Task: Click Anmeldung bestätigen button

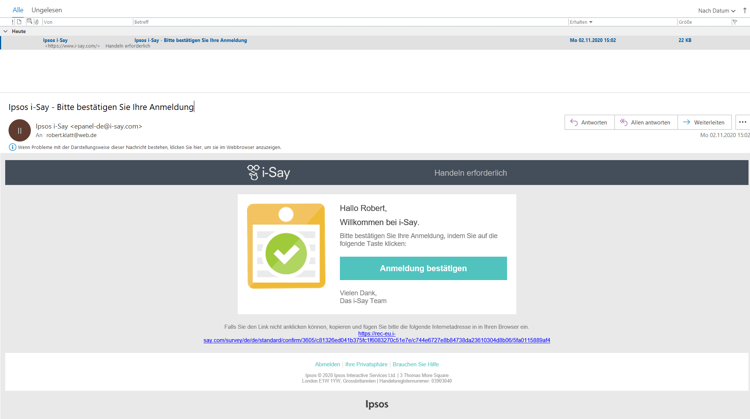Action: click(x=423, y=268)
